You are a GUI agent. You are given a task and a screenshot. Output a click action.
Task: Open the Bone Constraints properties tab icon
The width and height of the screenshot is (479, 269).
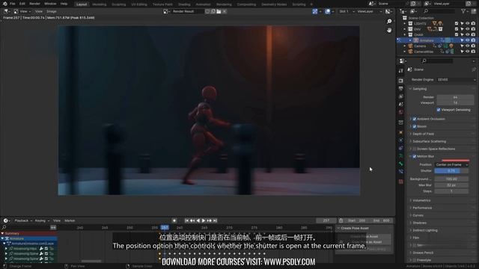[x=401, y=171]
